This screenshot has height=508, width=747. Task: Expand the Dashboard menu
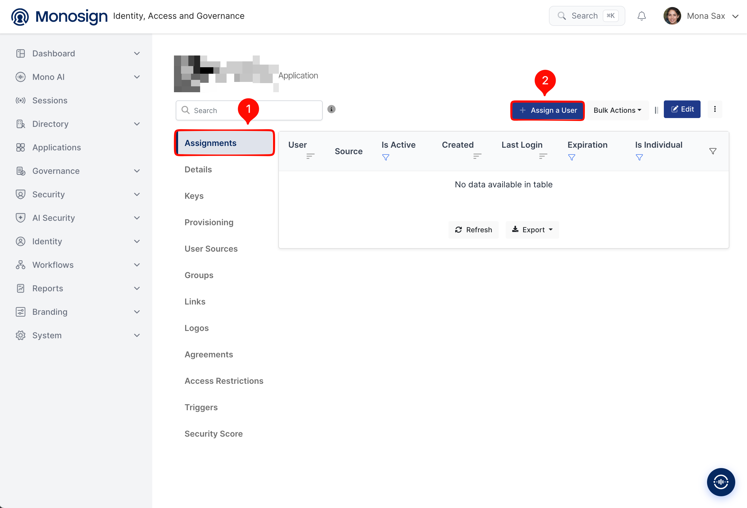tap(77, 53)
